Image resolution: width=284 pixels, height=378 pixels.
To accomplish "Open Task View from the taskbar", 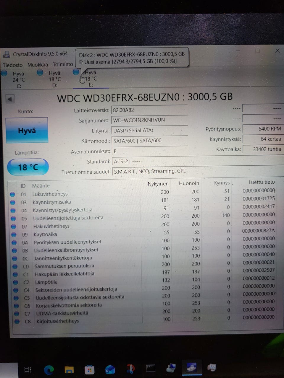I will tap(28, 370).
